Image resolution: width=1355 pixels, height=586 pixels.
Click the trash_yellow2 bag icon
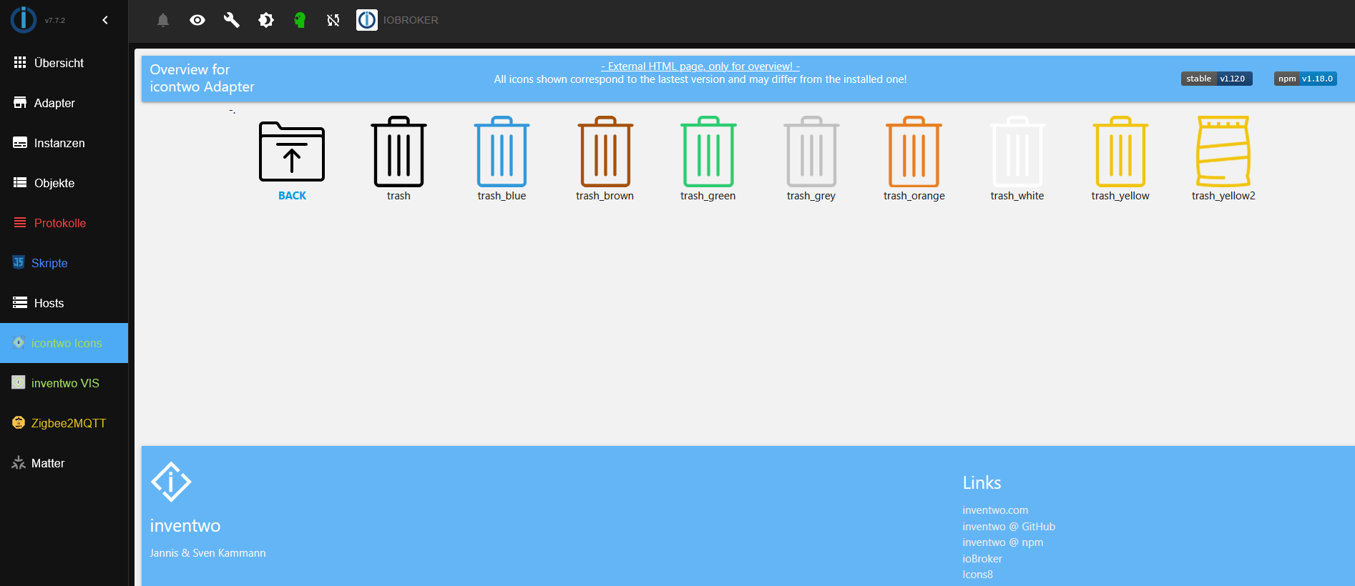(1223, 152)
